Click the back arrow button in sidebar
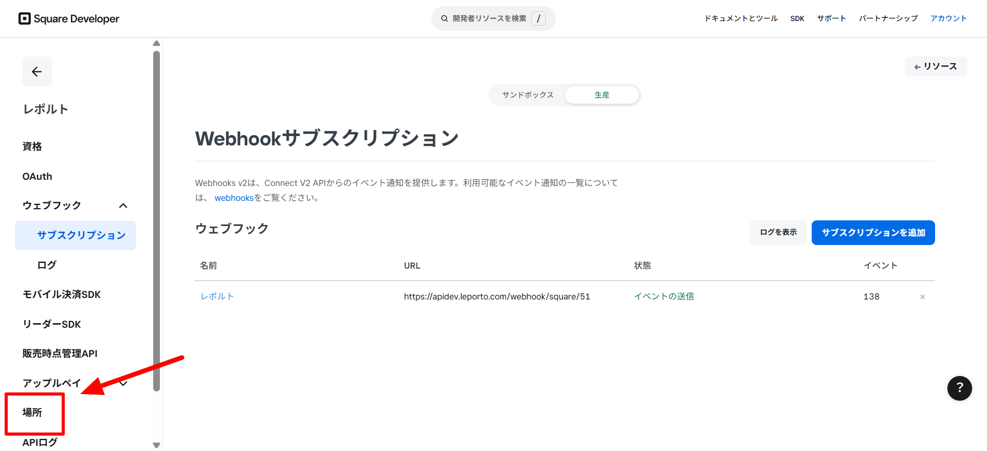Image resolution: width=987 pixels, height=451 pixels. [37, 71]
